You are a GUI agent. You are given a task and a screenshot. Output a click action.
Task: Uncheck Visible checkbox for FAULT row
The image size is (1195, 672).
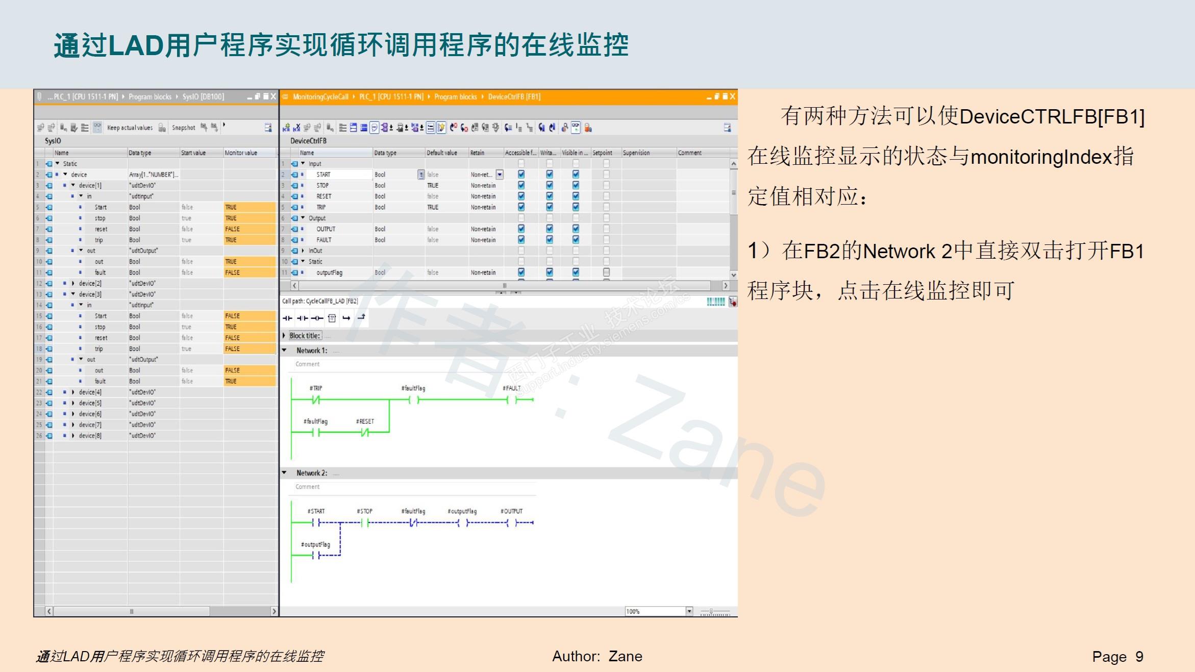pos(576,240)
